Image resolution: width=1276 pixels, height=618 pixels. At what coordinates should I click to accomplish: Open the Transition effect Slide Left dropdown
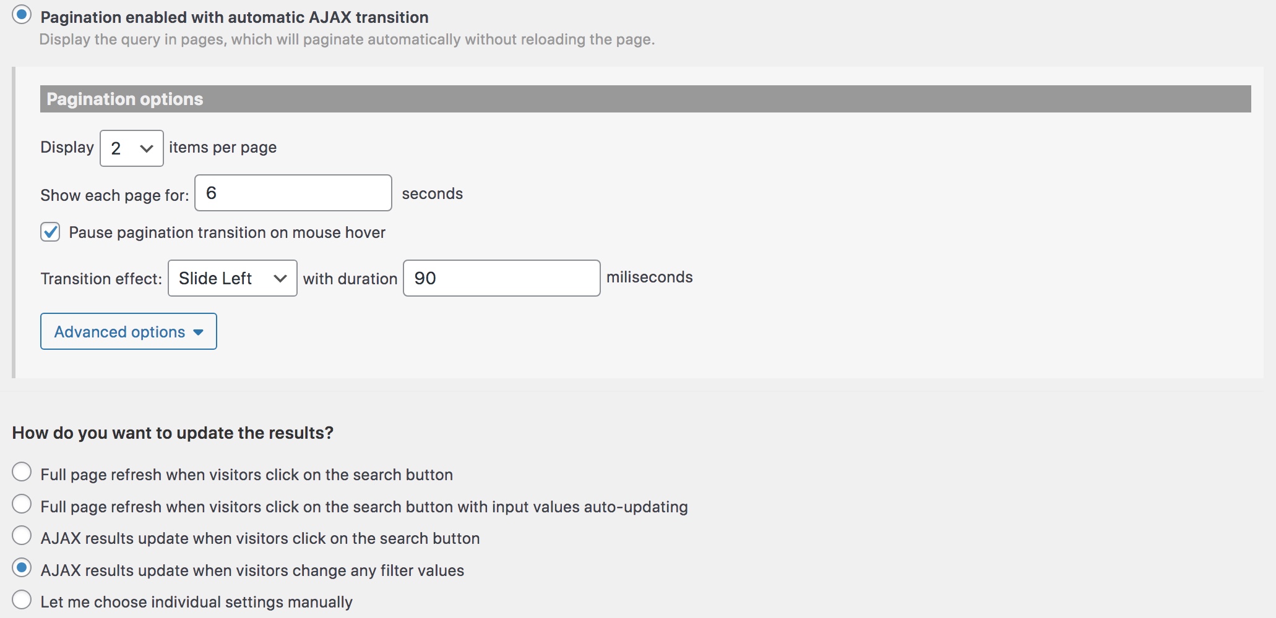(233, 278)
